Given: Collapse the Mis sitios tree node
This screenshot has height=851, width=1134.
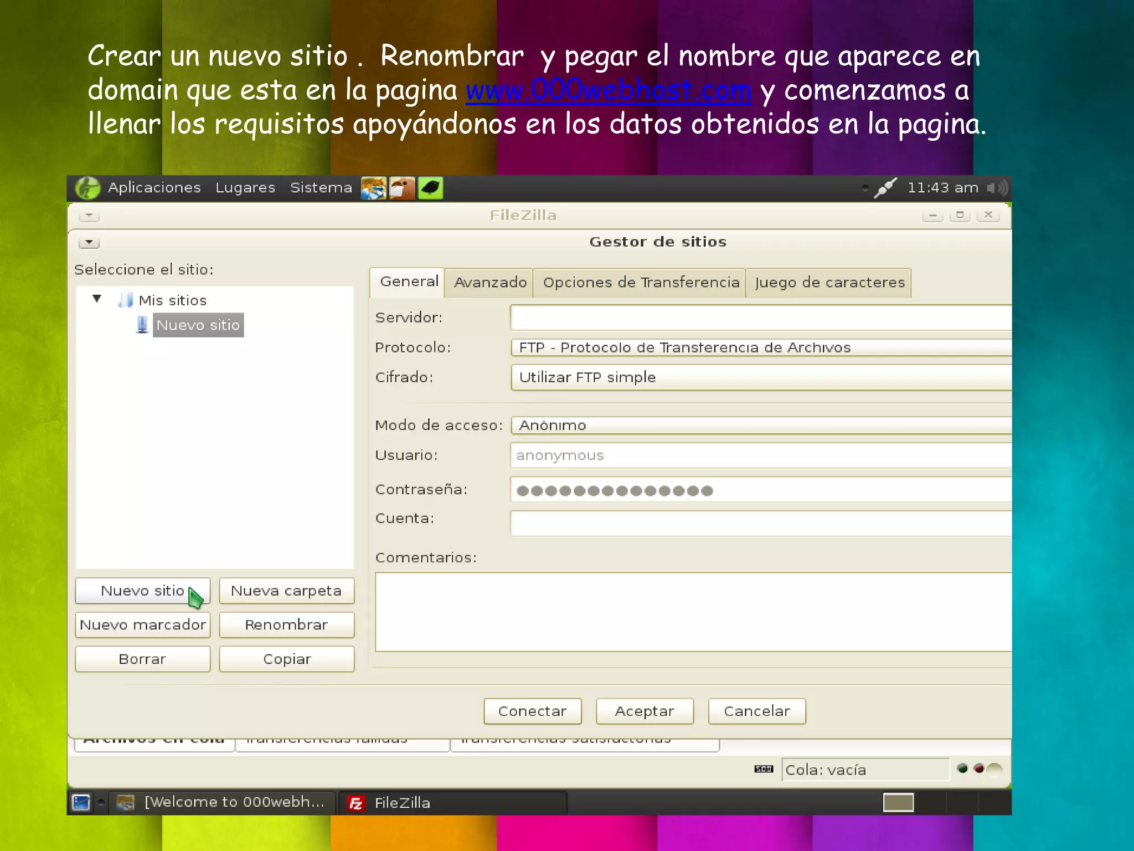Looking at the screenshot, I should tap(97, 299).
